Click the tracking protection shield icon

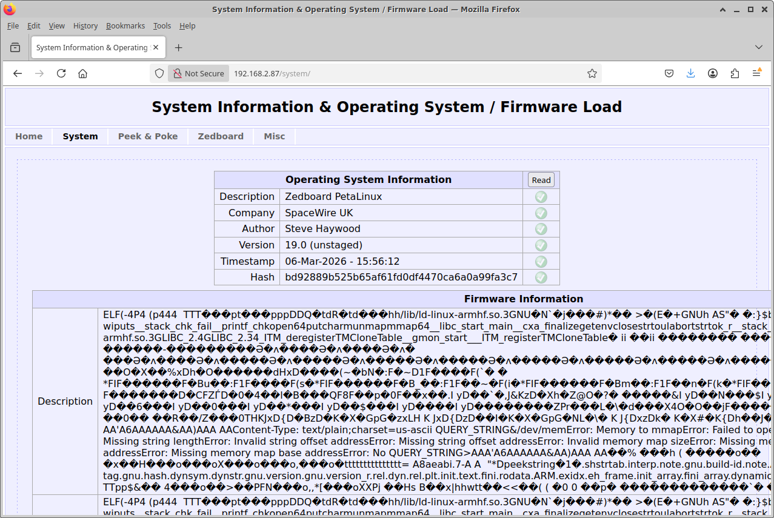pyautogui.click(x=159, y=73)
